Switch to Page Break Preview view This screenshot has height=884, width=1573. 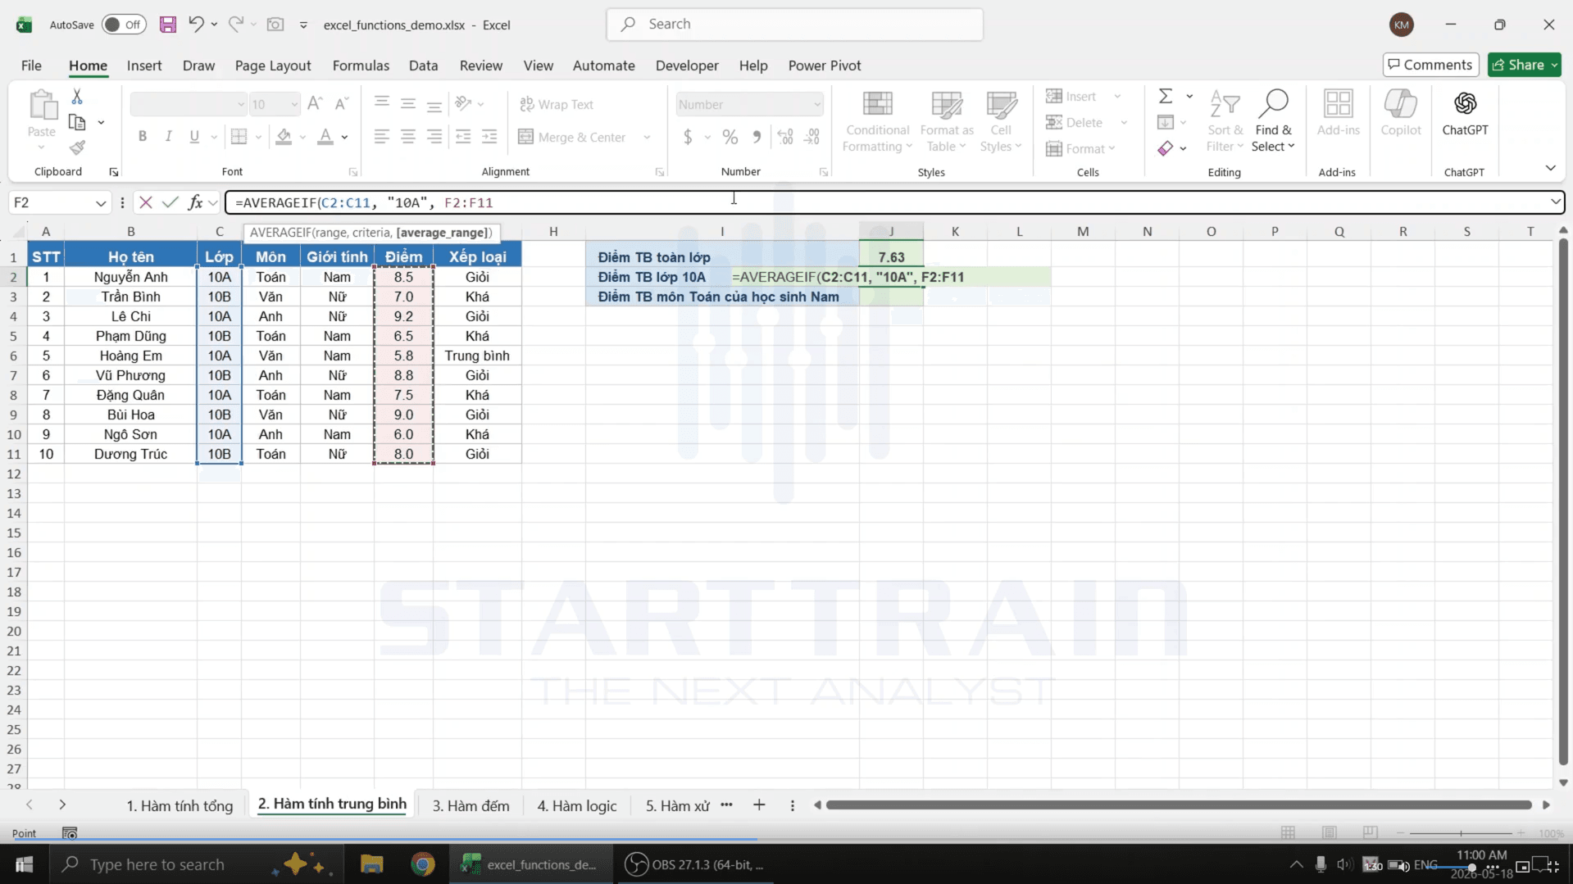coord(1370,832)
